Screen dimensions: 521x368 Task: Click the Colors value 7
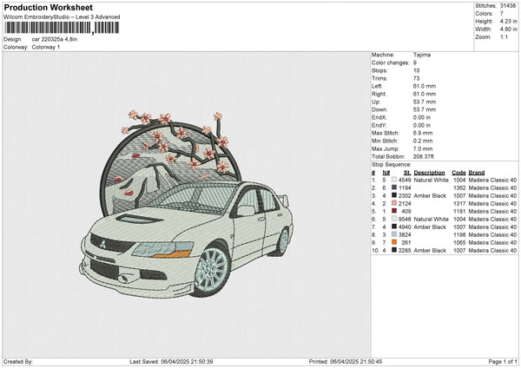point(502,14)
